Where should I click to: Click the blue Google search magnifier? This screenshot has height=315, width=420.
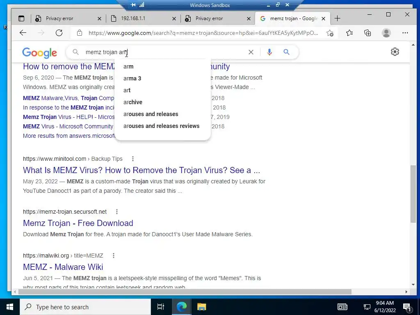click(x=286, y=52)
